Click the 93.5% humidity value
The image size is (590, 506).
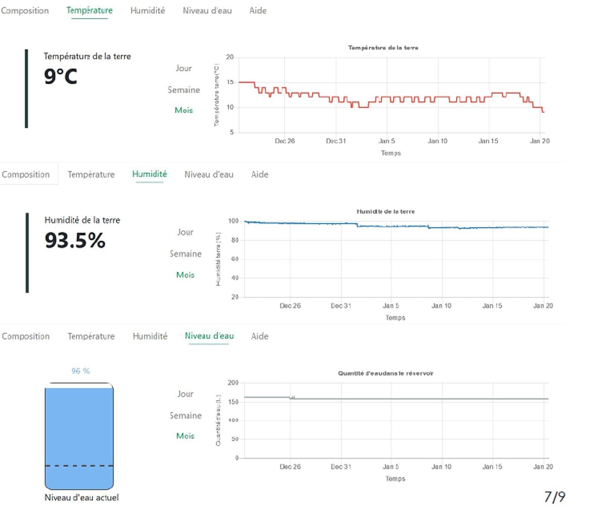tap(75, 241)
